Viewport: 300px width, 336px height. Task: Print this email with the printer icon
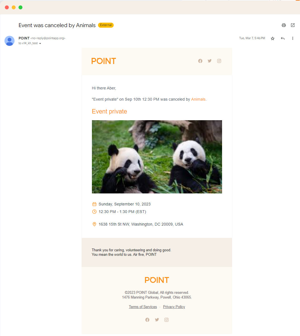click(284, 25)
